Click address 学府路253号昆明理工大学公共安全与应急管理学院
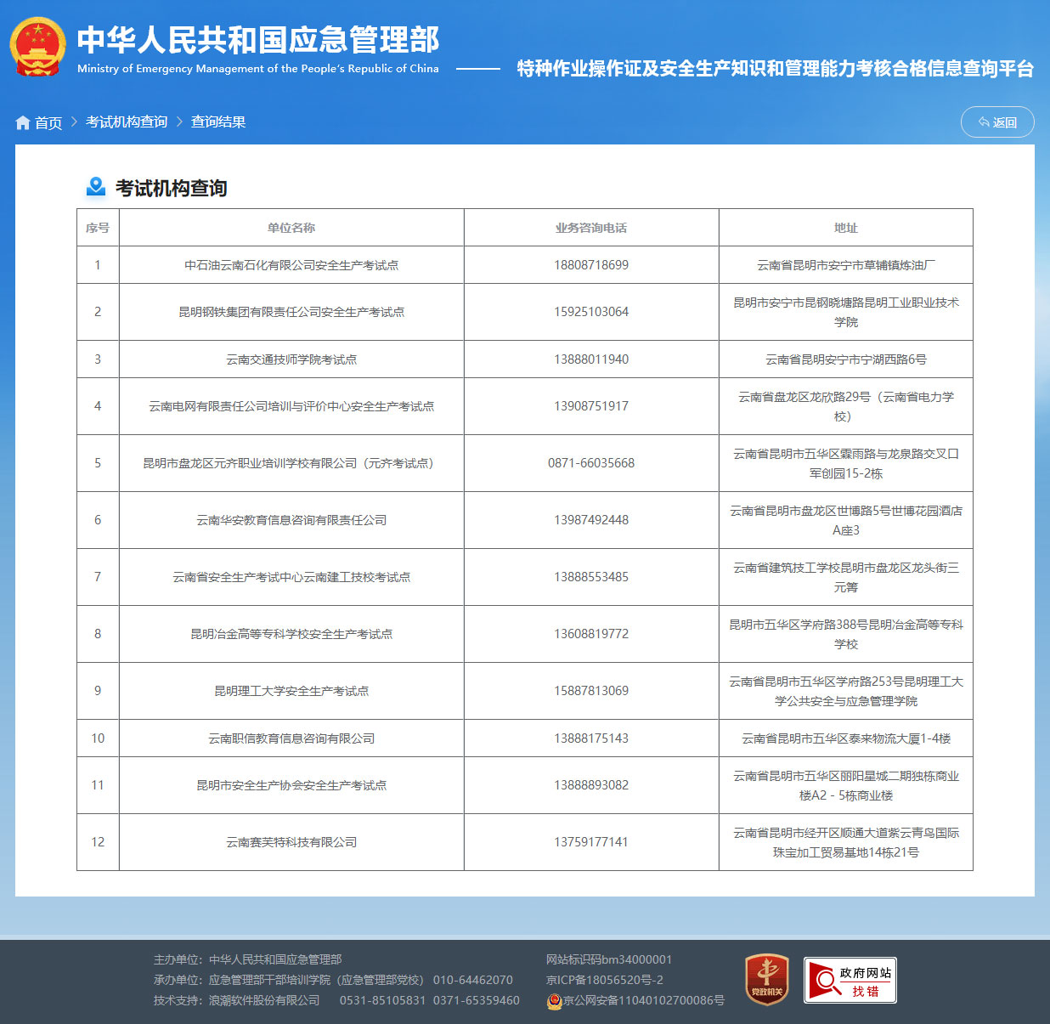This screenshot has height=1024, width=1050. 846,691
